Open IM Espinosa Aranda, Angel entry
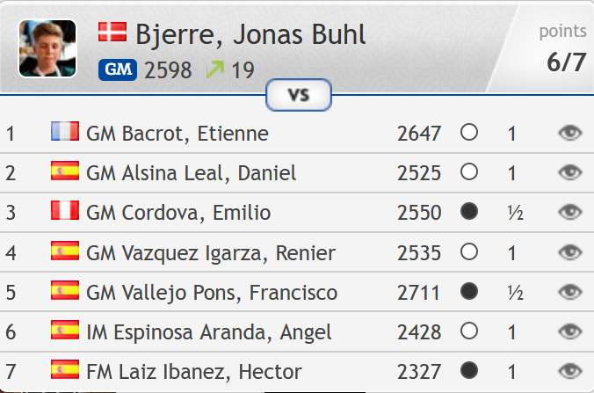The height and width of the screenshot is (393, 594). [x=208, y=331]
